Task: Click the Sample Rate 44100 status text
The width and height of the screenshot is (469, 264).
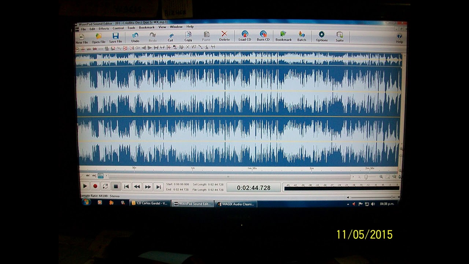Action: [x=94, y=196]
